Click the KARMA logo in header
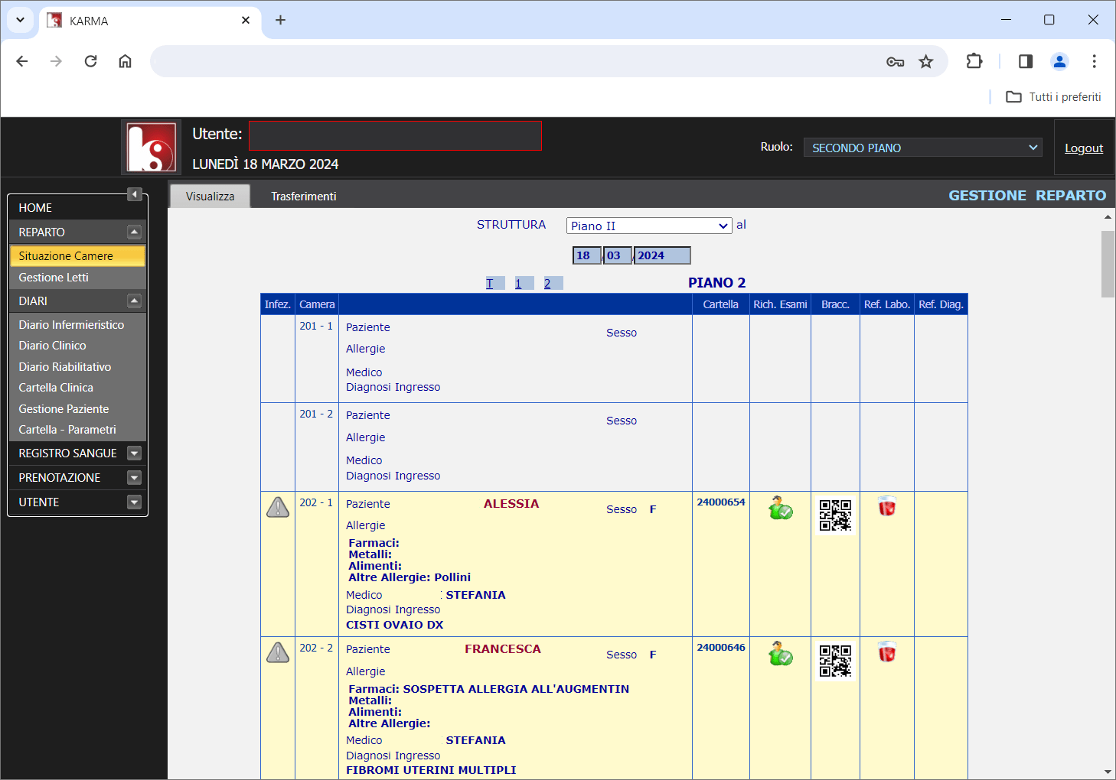Image resolution: width=1116 pixels, height=780 pixels. (152, 148)
